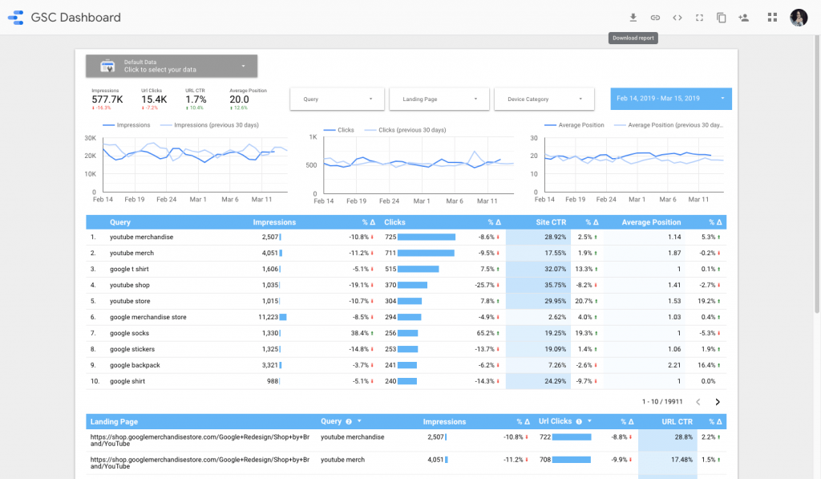Click the 708 Url Clicks bar for youtube merch

[571, 460]
